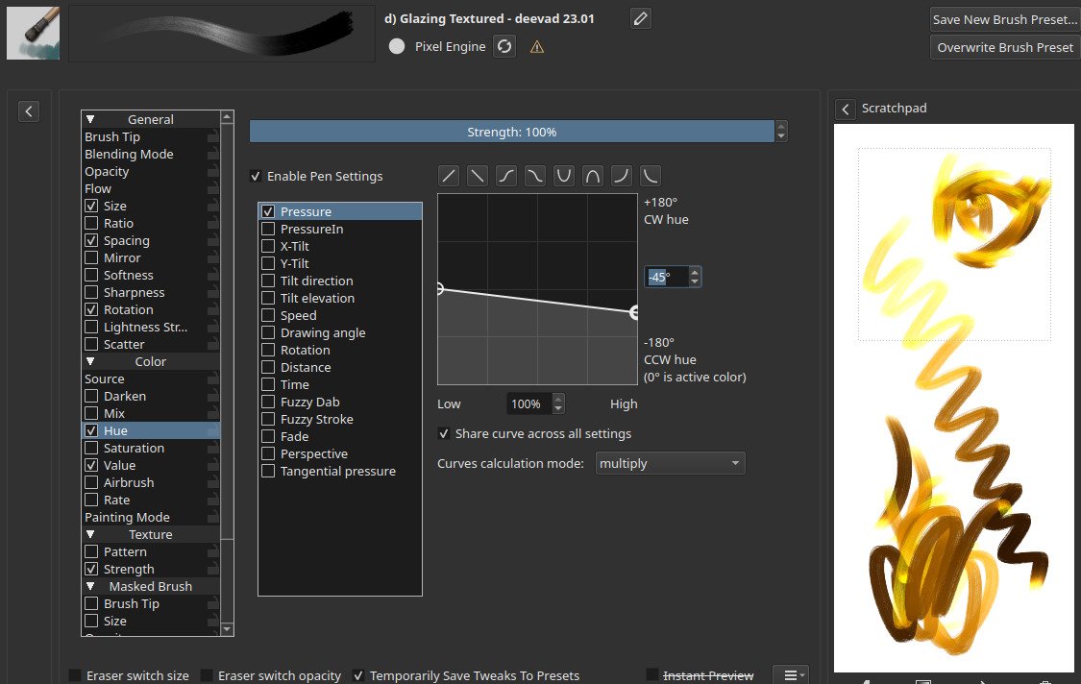Select the S-shaped curve preset
Image resolution: width=1081 pixels, height=684 pixels.
tap(506, 176)
